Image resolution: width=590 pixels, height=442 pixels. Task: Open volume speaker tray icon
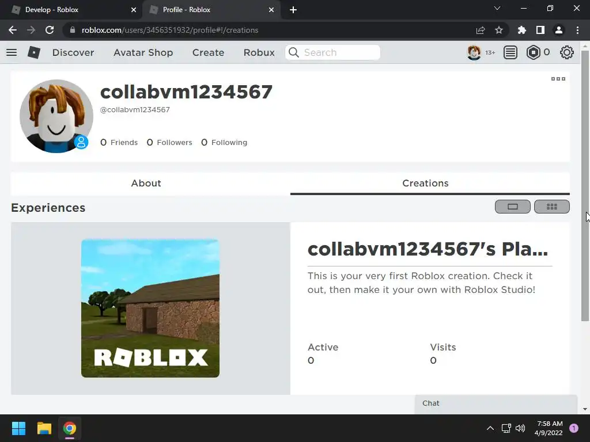point(520,428)
